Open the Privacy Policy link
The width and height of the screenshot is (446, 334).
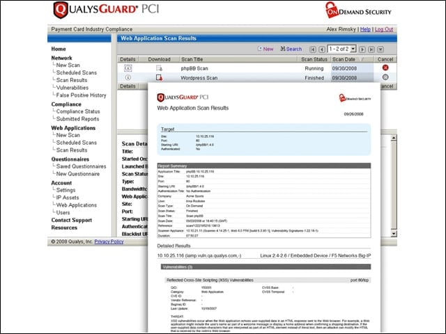pyautogui.click(x=109, y=241)
